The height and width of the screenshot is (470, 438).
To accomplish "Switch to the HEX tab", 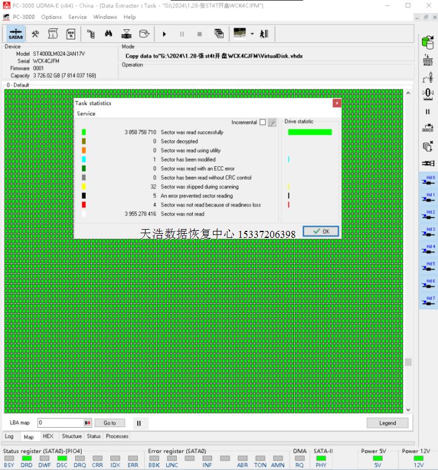I will 48,437.
